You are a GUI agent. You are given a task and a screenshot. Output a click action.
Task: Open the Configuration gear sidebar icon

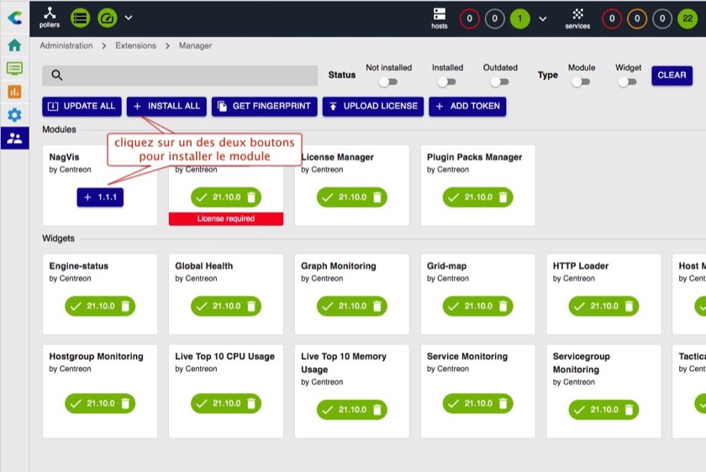point(14,115)
